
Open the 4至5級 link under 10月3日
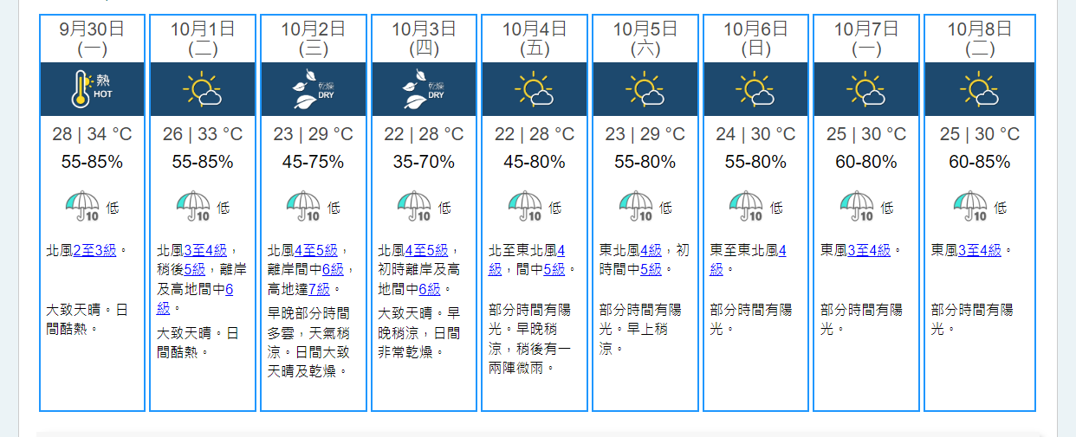[426, 250]
